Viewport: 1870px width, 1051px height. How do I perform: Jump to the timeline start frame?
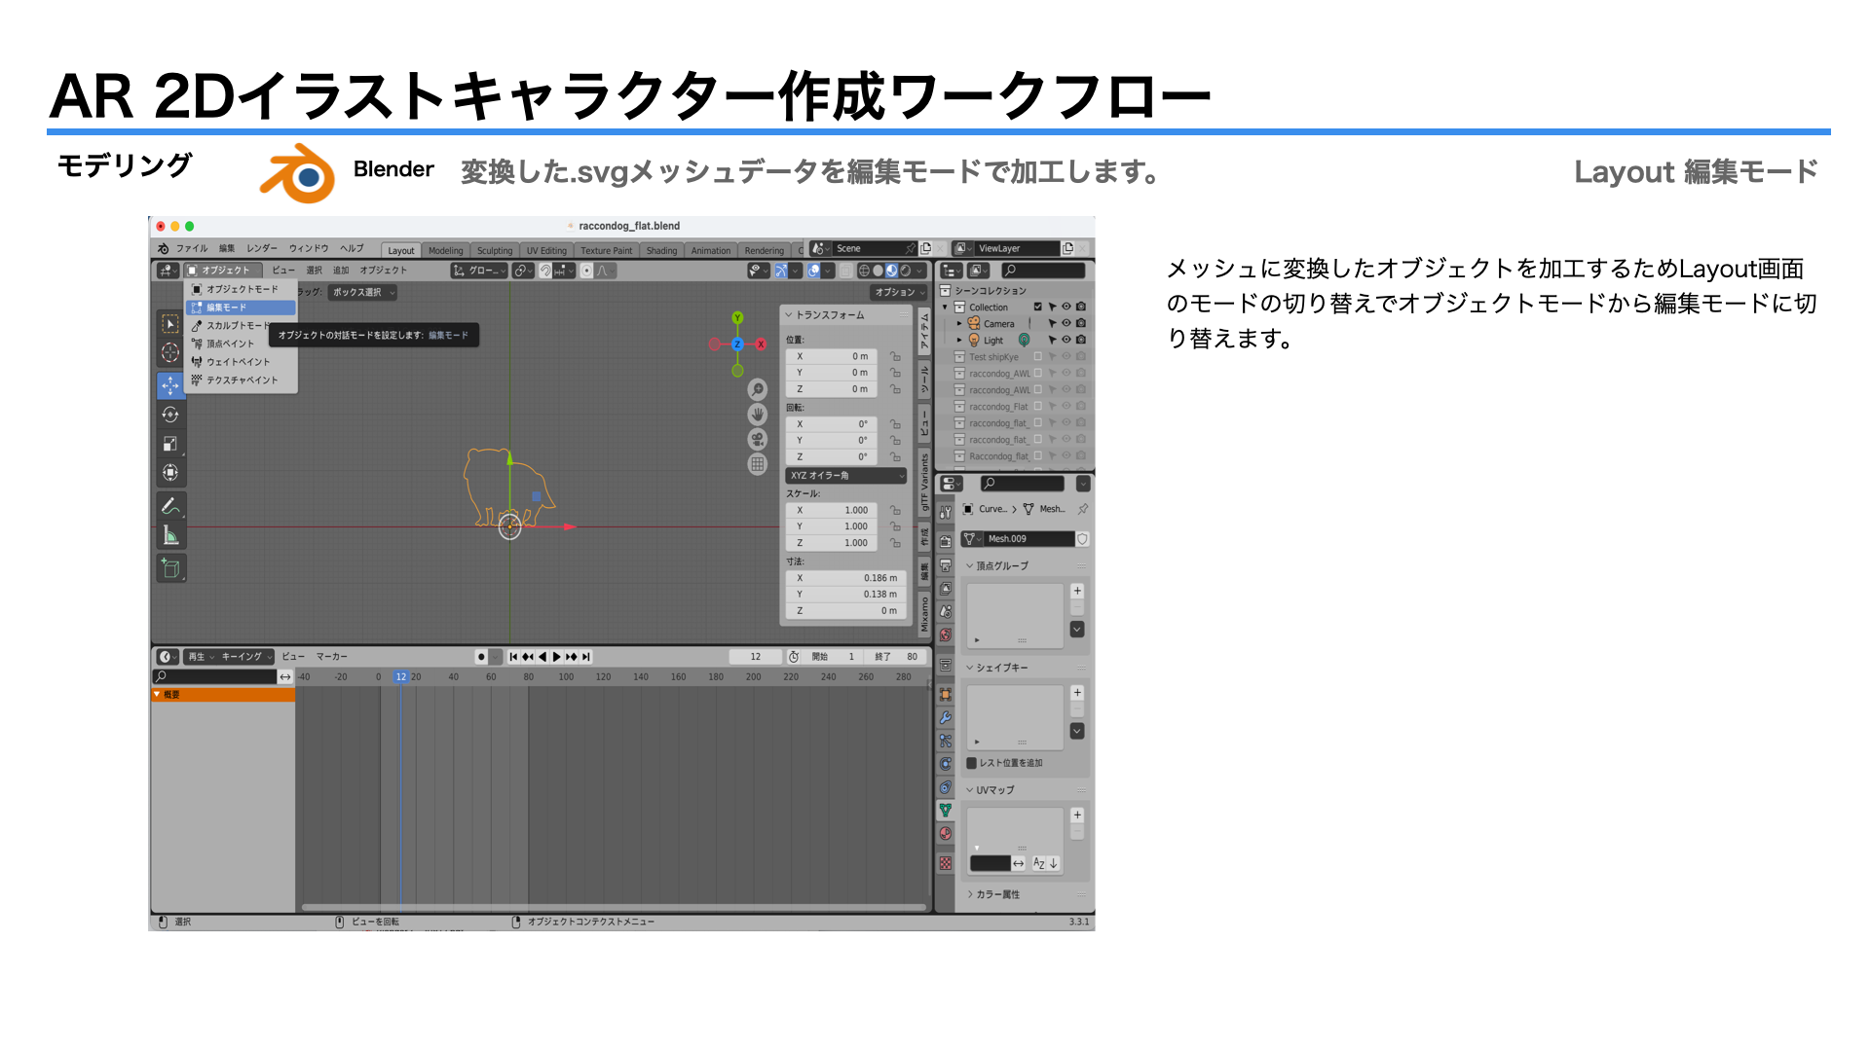(x=514, y=657)
